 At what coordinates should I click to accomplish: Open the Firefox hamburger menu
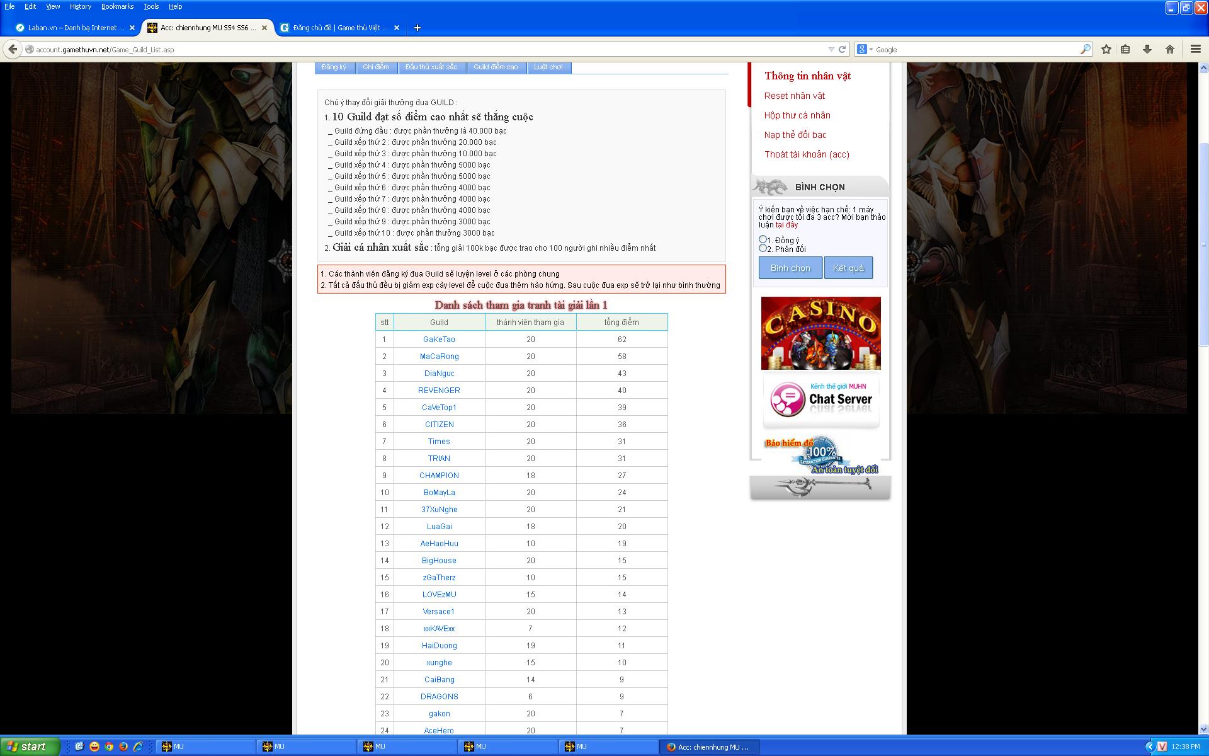point(1195,49)
